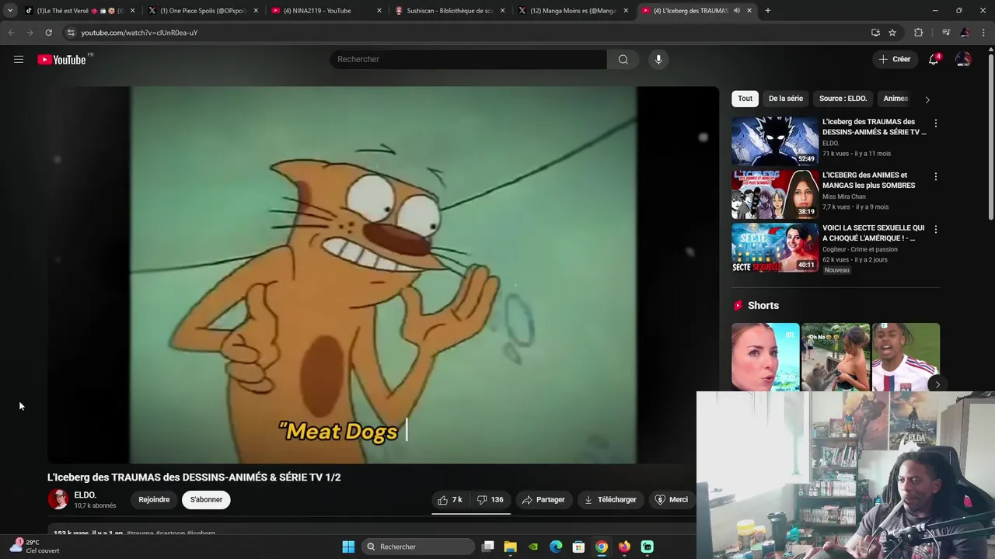995x559 pixels.
Task: Open the YouTube hamburger guide menu
Action: coord(19,59)
